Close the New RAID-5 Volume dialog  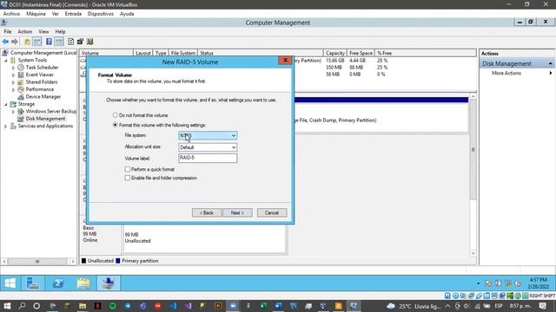pos(285,61)
